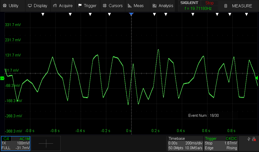Viewport: 259px width, 152px height.
Task: Click the 331.7 mV axis label
Action: click(x=13, y=25)
